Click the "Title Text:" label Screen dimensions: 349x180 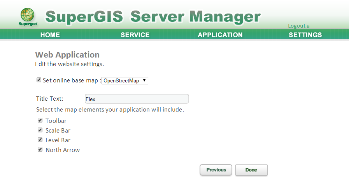click(x=50, y=99)
